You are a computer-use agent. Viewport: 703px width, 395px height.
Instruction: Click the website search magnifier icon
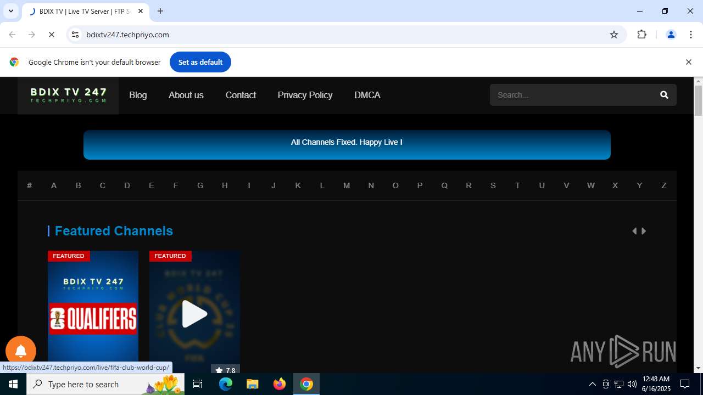pyautogui.click(x=664, y=95)
